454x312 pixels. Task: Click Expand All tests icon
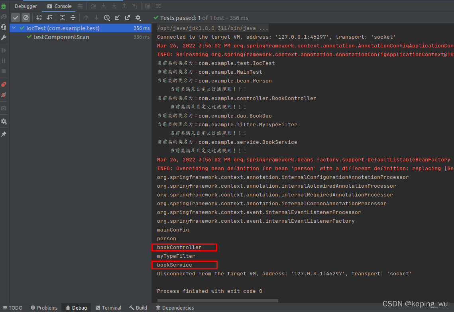[x=63, y=18]
